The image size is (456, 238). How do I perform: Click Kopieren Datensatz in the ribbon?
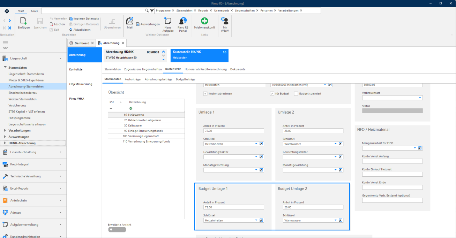(84, 18)
